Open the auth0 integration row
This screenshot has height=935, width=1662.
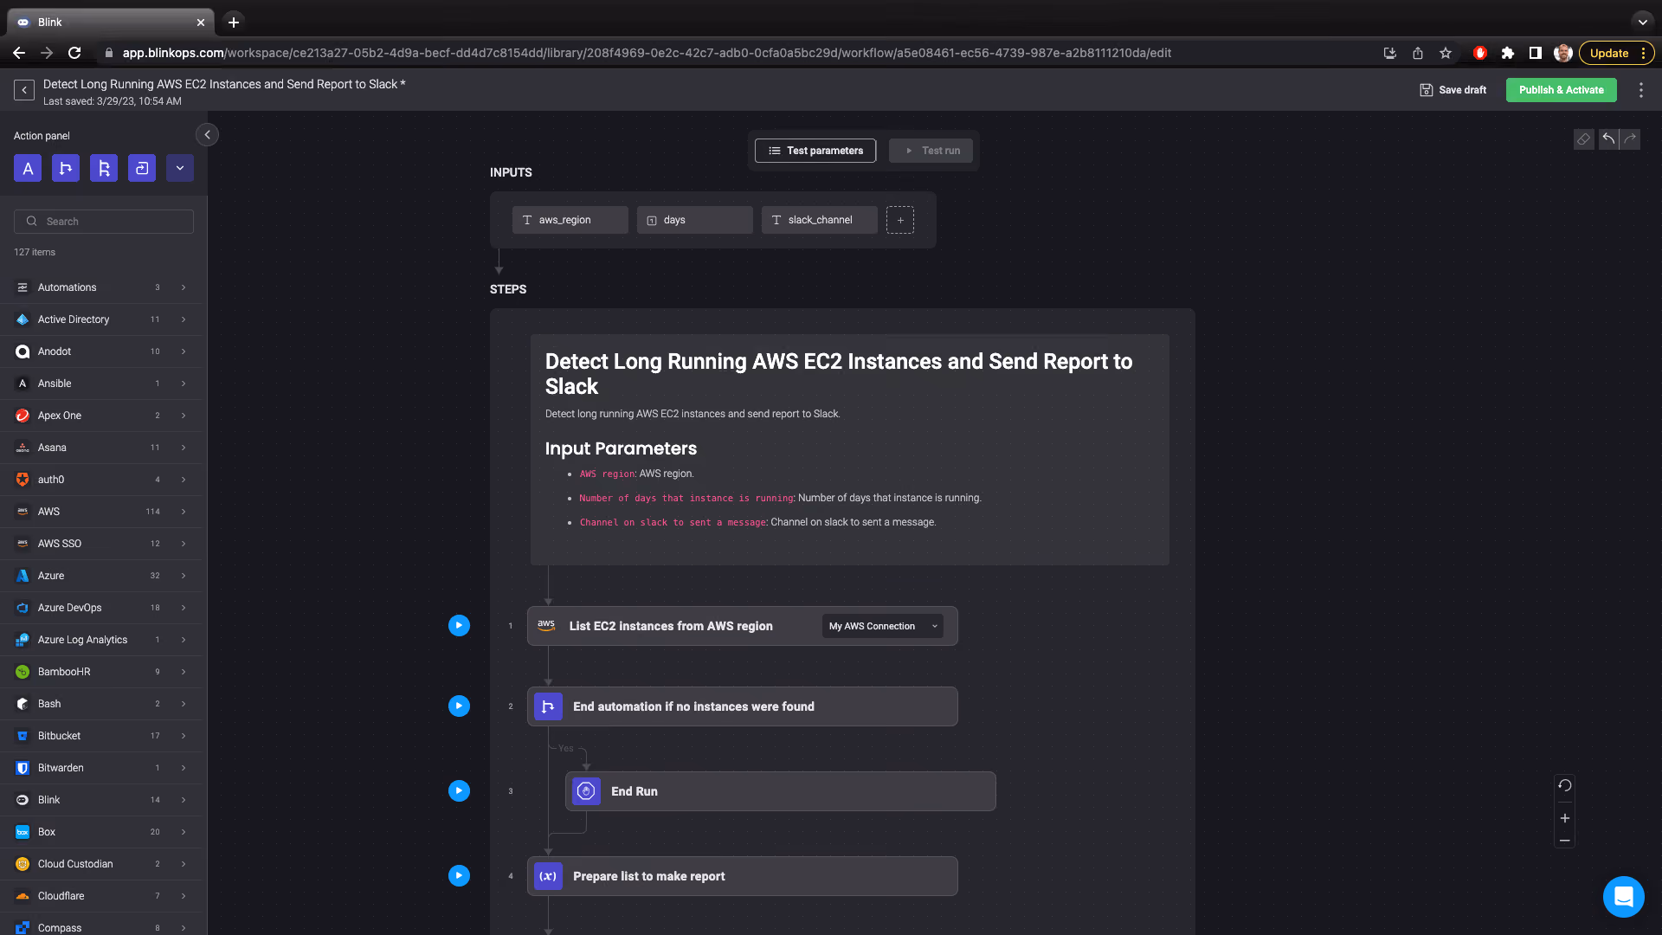coord(102,480)
